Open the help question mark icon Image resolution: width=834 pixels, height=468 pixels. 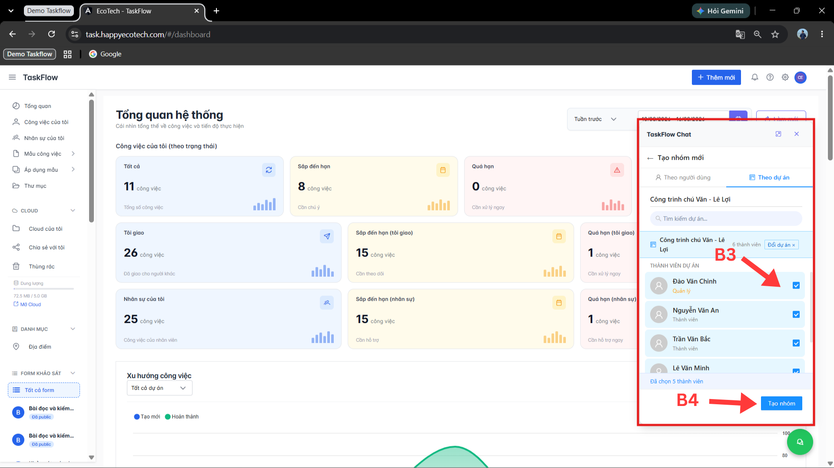pyautogui.click(x=770, y=77)
